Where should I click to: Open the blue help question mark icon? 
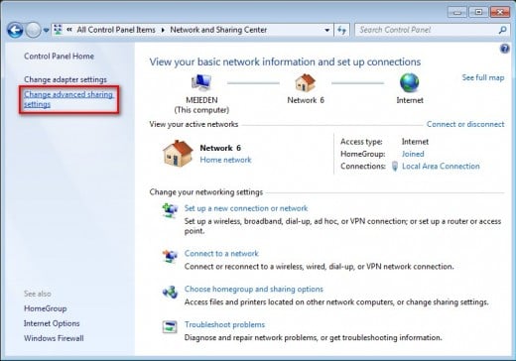pos(504,49)
